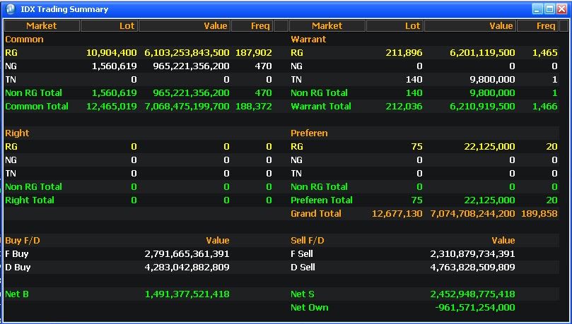Viewport: 572px width, 324px height.
Task: Click the Right section heading
Action: pyautogui.click(x=17, y=133)
